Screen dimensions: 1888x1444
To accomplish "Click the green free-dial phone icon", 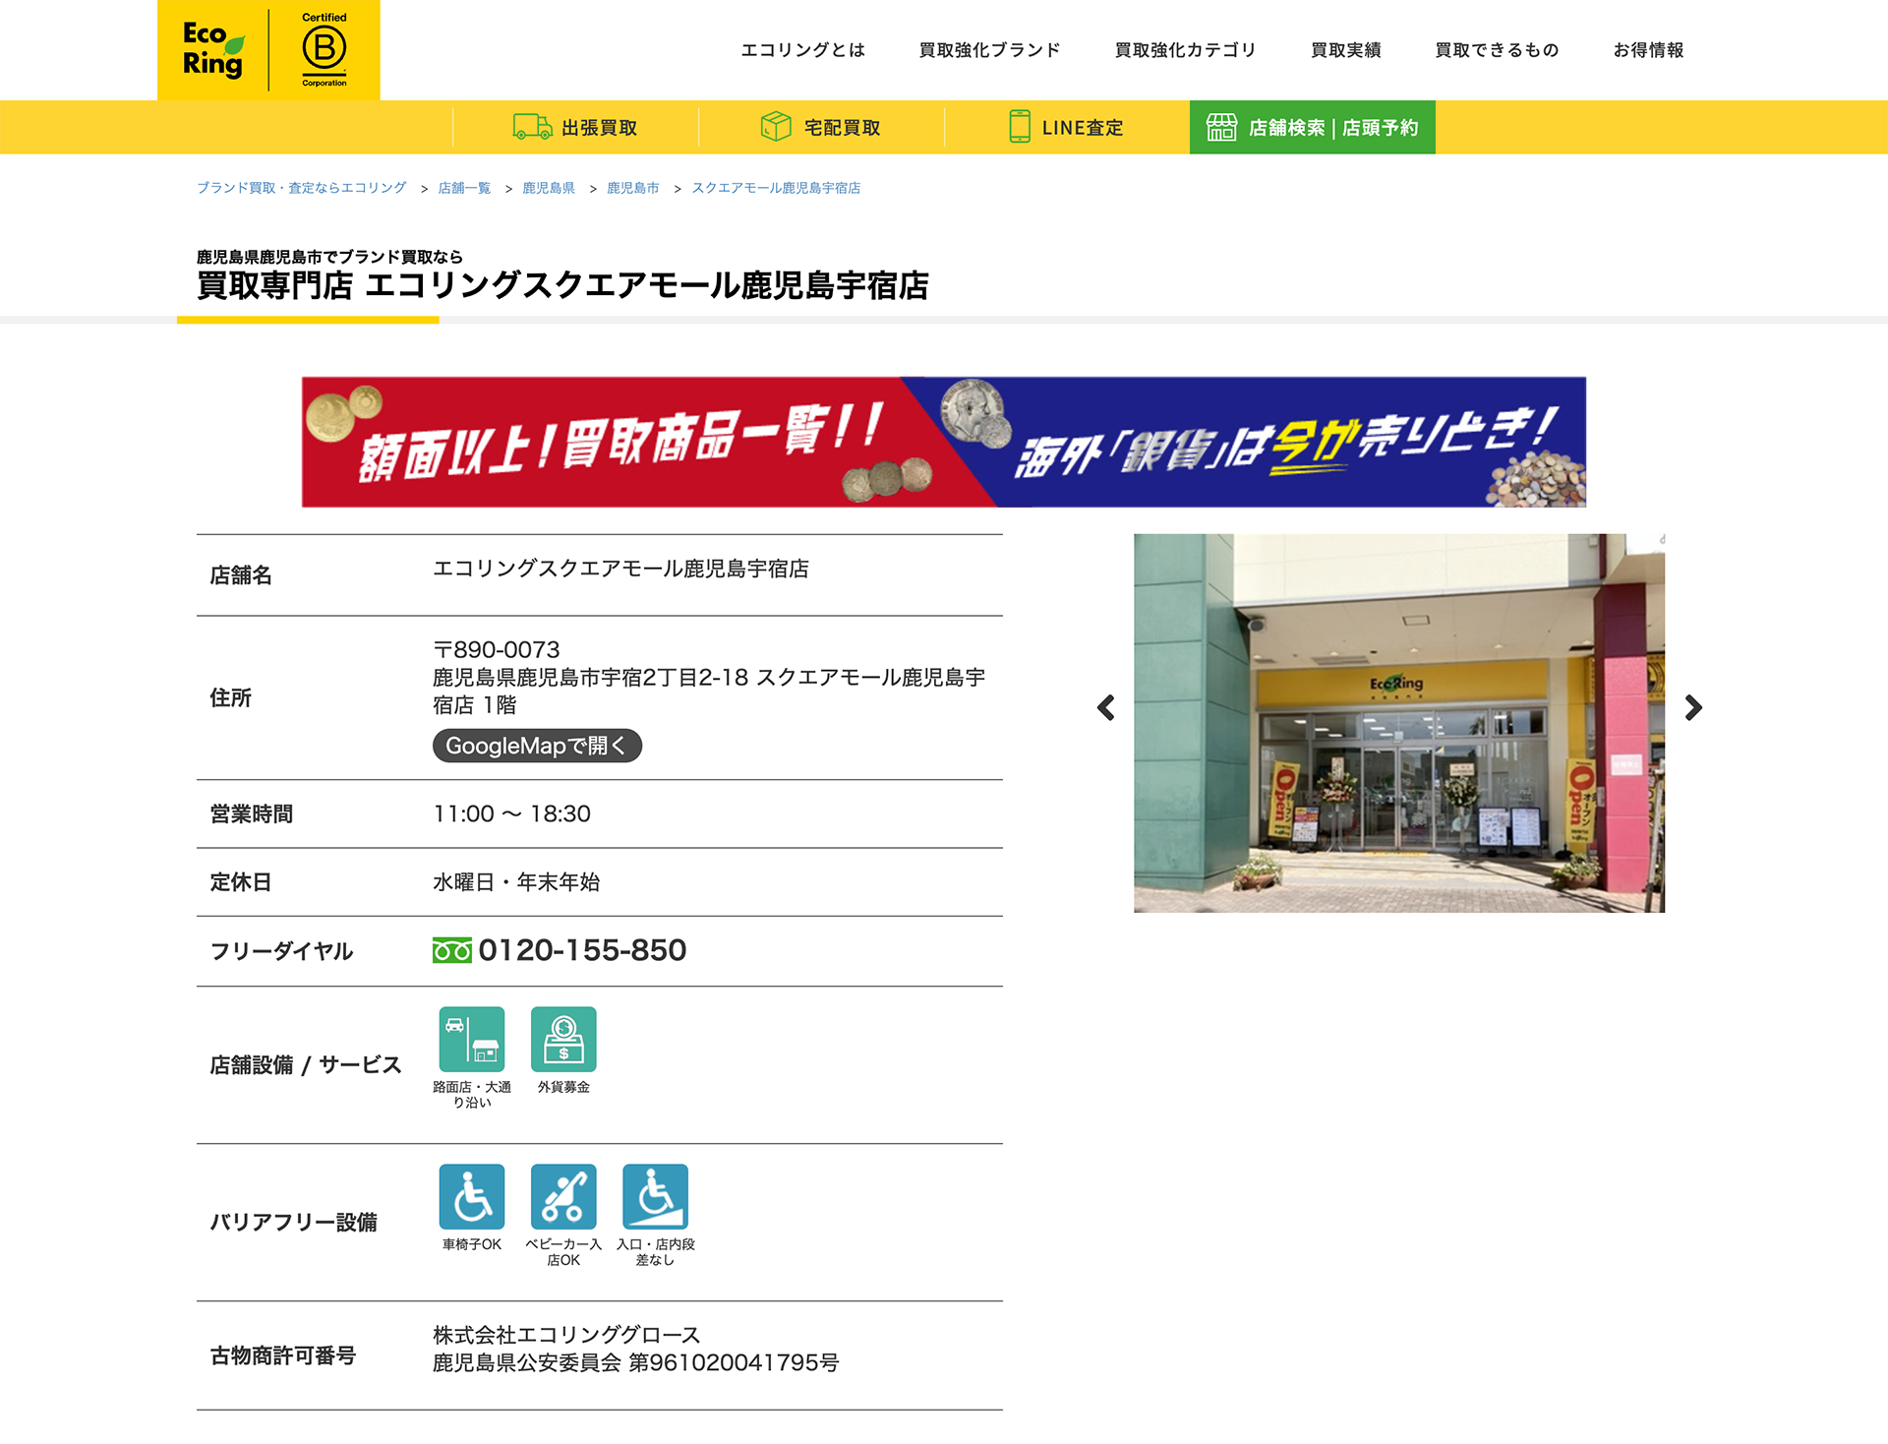I will [452, 950].
